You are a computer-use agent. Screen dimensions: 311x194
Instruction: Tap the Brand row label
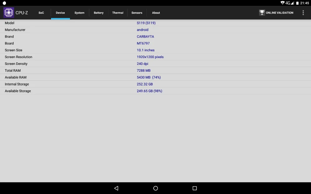[9, 37]
